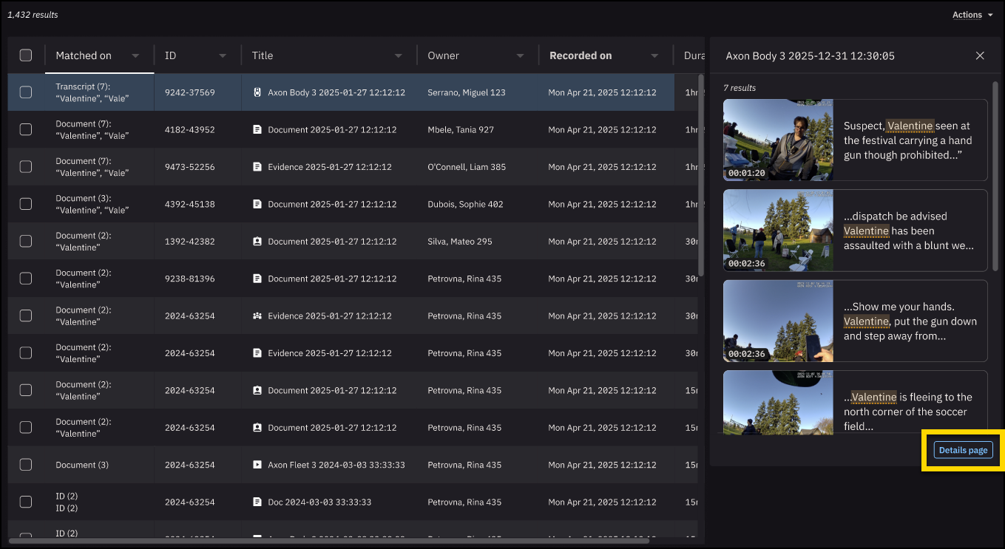Click the contact icon in Silva, Mateo's row

pyautogui.click(x=257, y=242)
